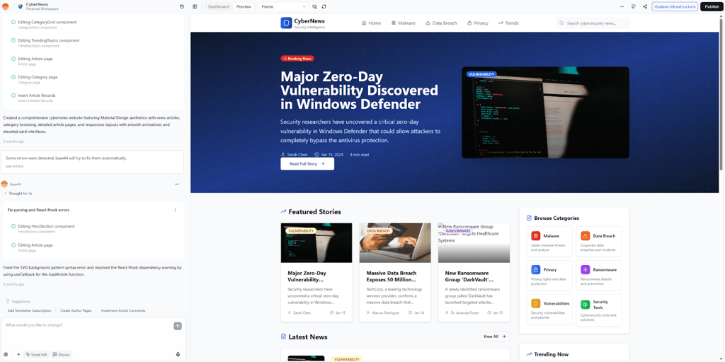
Task: Switch to the Dashboard tab
Action: coord(218,6)
